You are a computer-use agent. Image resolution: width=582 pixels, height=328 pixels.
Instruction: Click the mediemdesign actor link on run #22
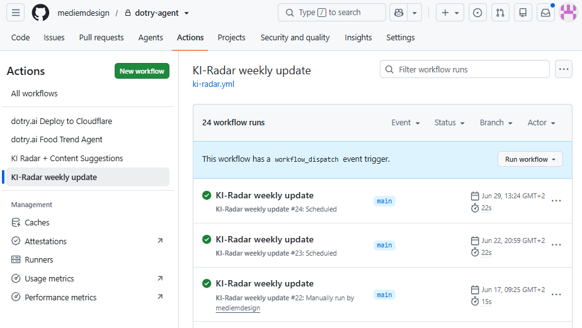coord(238,308)
